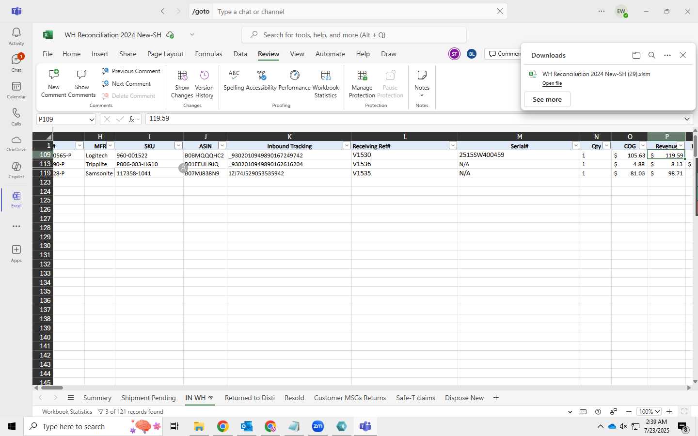698x436 pixels.
Task: Search downloads with magnifier icon
Action: pos(652,55)
